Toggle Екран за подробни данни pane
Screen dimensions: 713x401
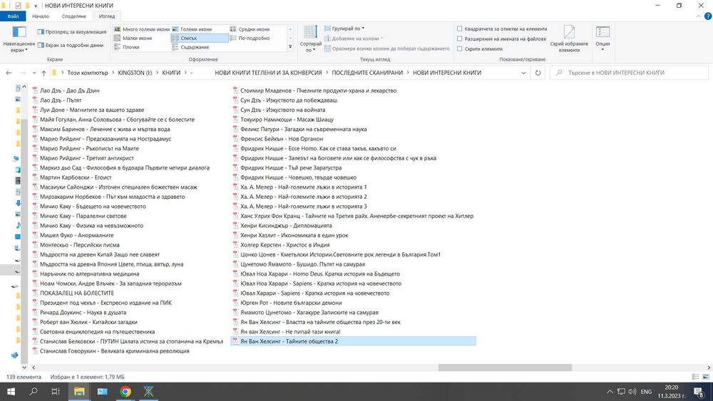click(x=71, y=45)
